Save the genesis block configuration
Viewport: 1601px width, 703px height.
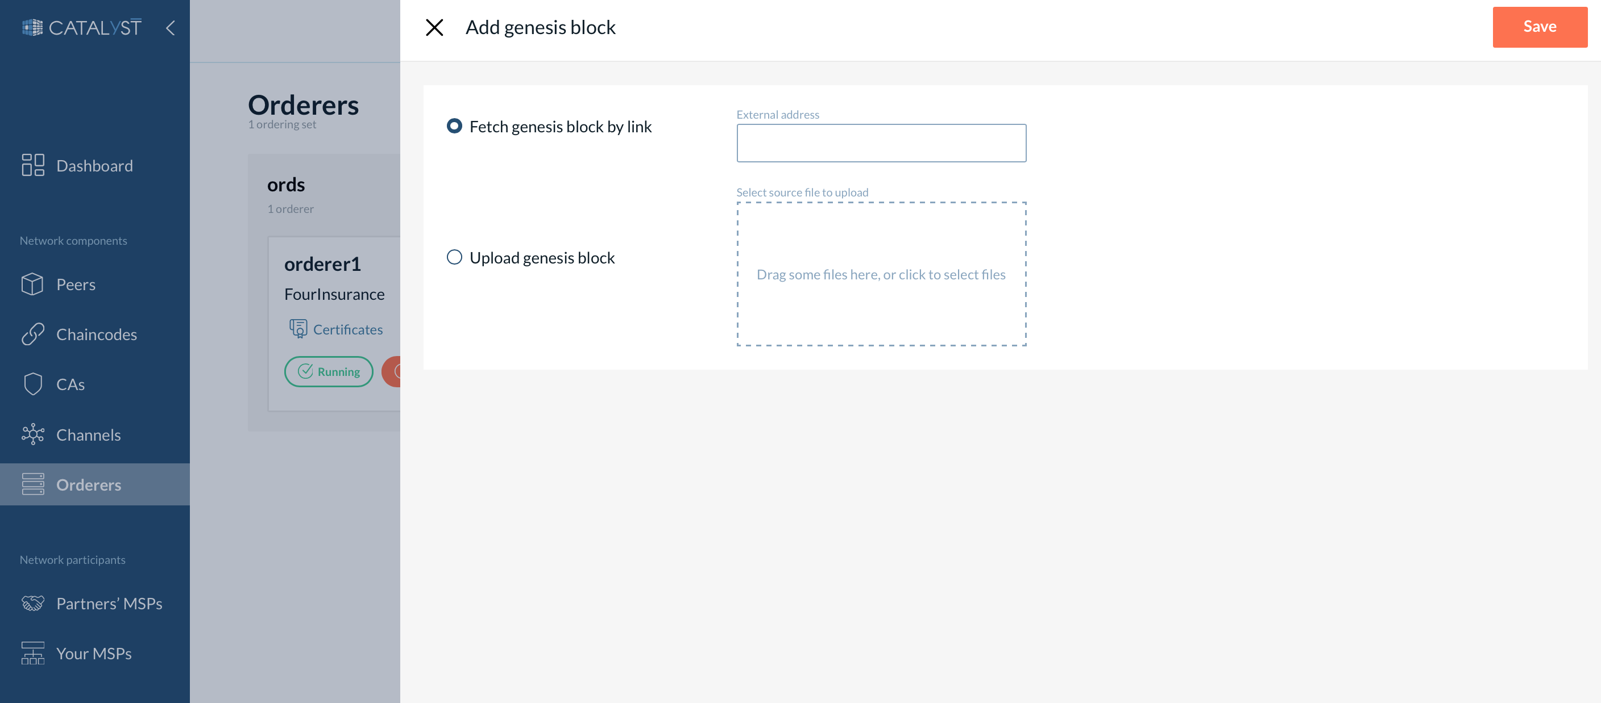click(x=1540, y=27)
